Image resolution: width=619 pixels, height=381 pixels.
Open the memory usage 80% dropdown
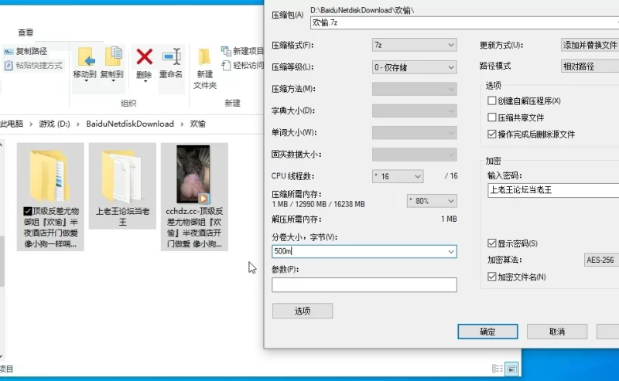pos(432,201)
